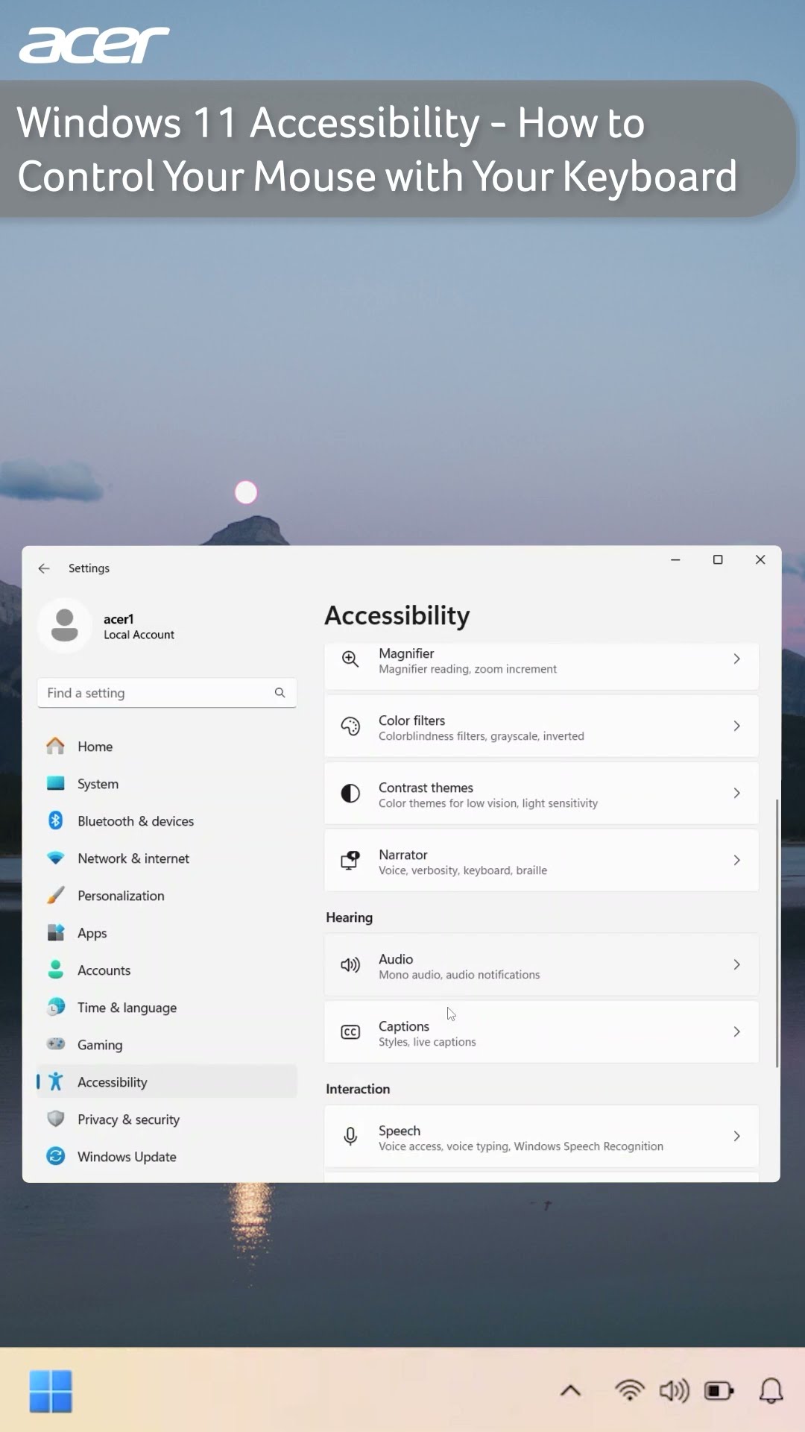Image resolution: width=805 pixels, height=1432 pixels.
Task: Click the Network wifi icon in sidebar
Action: pos(55,858)
